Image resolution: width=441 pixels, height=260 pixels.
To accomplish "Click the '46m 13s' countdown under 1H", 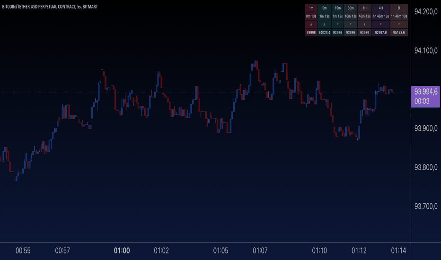I will [364, 16].
